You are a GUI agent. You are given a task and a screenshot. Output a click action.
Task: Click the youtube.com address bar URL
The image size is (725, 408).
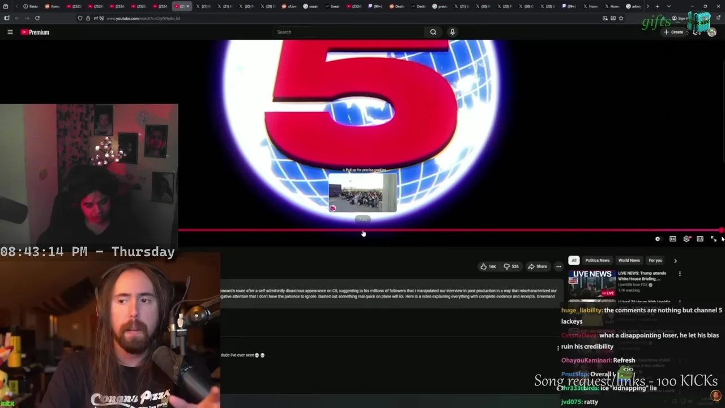(143, 18)
